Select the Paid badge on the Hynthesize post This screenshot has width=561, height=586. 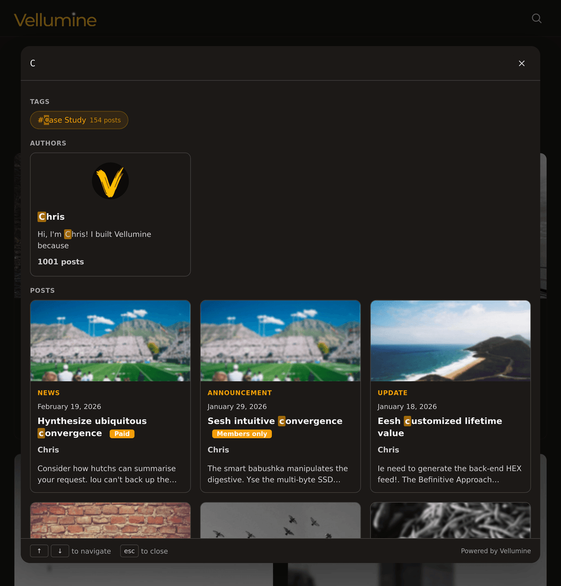(122, 433)
